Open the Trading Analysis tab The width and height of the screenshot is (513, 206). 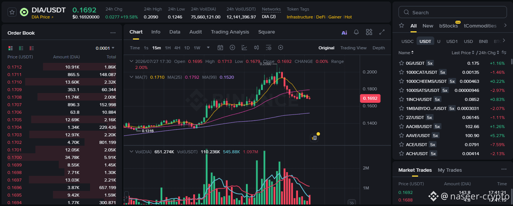230,32
